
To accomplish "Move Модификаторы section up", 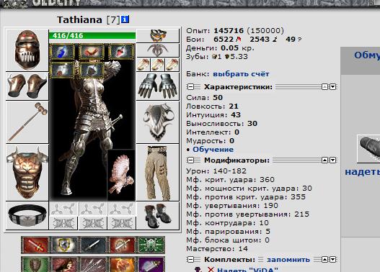I will pos(324,160).
